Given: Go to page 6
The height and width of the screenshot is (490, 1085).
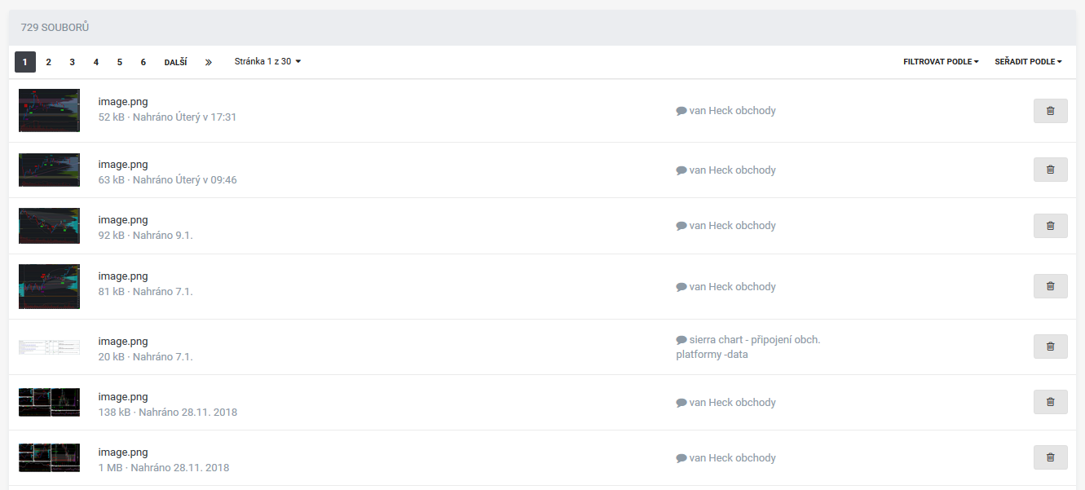Looking at the screenshot, I should pos(143,62).
